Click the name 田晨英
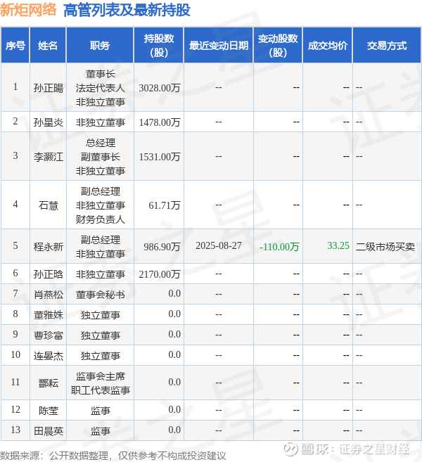This screenshot has width=422, height=462. 49,431
